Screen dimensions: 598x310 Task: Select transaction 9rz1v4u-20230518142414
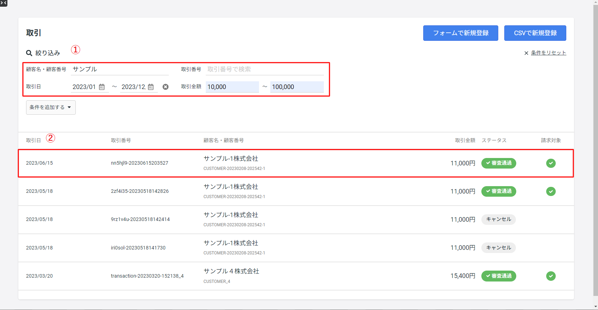(x=140, y=219)
